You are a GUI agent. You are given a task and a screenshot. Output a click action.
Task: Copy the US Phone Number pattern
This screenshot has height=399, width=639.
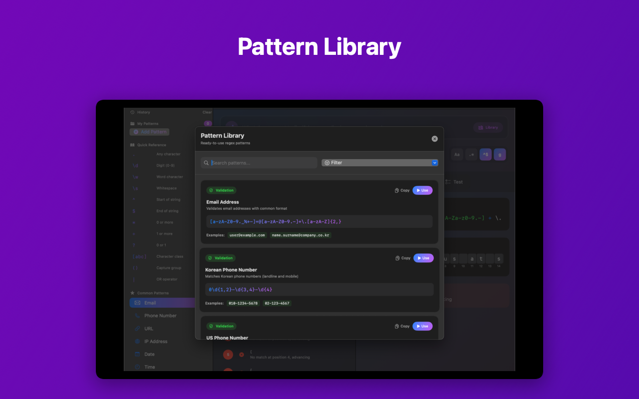pyautogui.click(x=402, y=326)
